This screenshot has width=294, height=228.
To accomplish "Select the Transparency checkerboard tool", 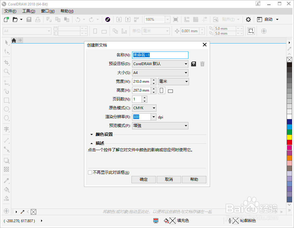I will pyautogui.click(x=7, y=169).
